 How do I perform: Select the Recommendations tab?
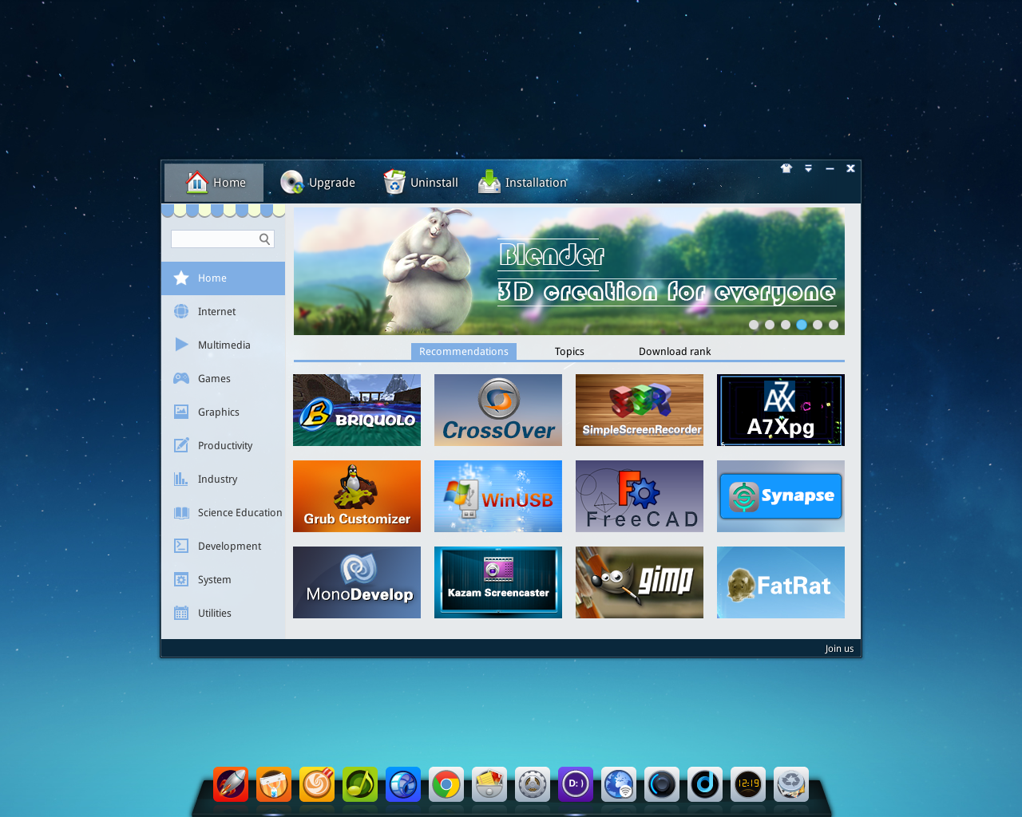pos(464,352)
